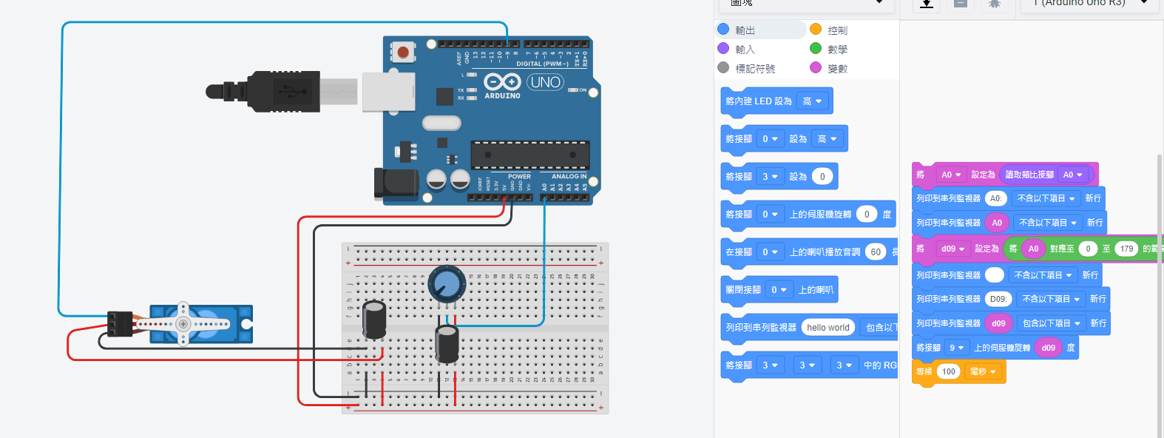Screen dimensions: 1164x438
Task: Open pin 9 dropdown in servo rotate block
Action: pyautogui.click(x=957, y=348)
